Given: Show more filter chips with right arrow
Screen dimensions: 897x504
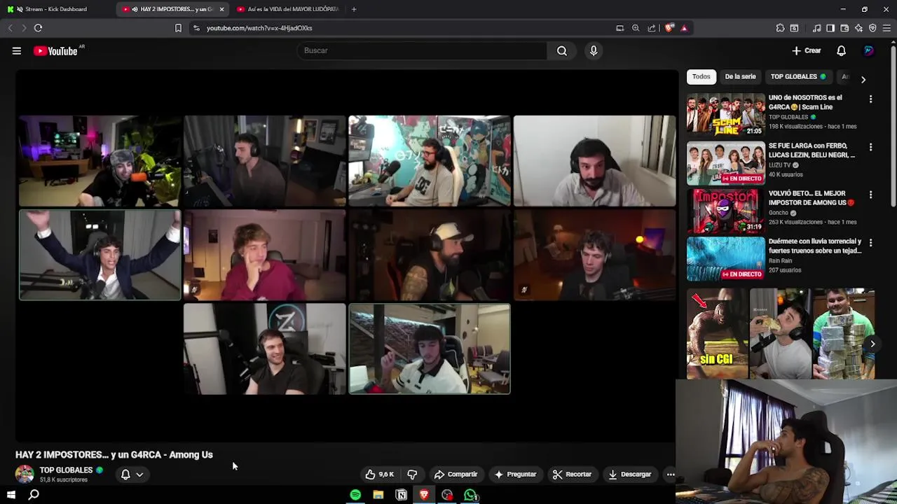Looking at the screenshot, I should tap(863, 80).
